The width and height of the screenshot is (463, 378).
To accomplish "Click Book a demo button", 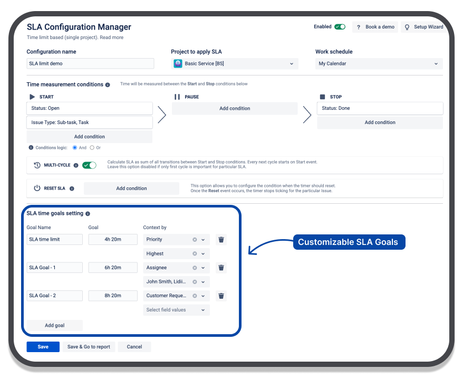I will tap(375, 27).
